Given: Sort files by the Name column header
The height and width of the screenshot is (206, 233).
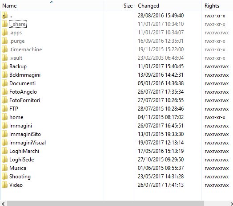Looking at the screenshot, I should (x=52, y=6).
